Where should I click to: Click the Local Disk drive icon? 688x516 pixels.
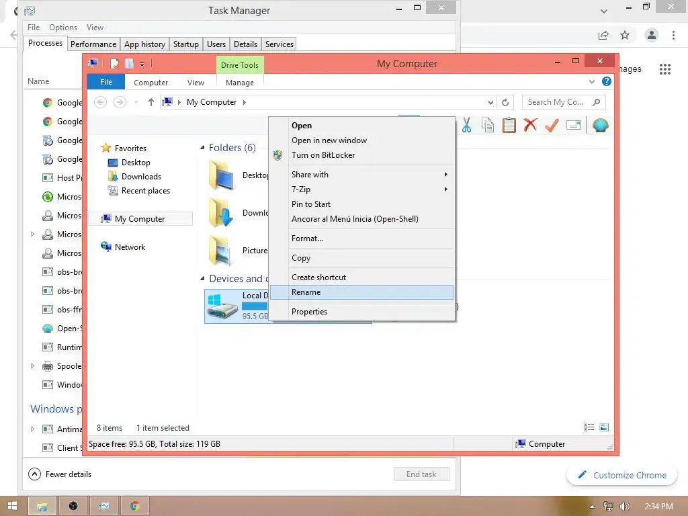tap(222, 306)
